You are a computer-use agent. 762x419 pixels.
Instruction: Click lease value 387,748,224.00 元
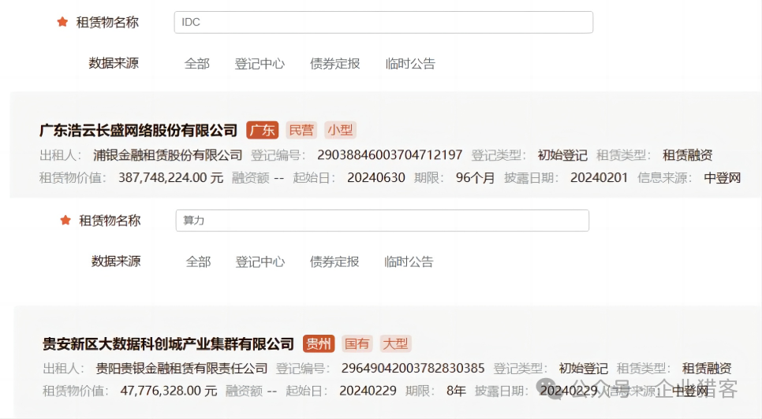pos(170,178)
